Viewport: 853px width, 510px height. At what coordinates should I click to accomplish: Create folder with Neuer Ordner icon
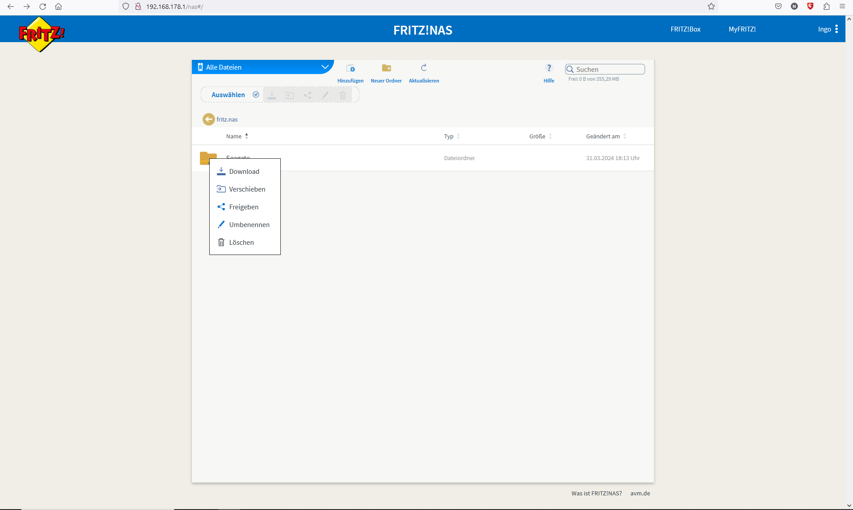(x=386, y=68)
